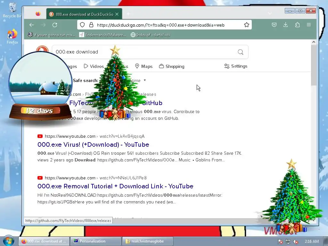Screen dimensions: 328x246
Task: Open Endermanch/Malware bookmark
Action: [102, 35]
